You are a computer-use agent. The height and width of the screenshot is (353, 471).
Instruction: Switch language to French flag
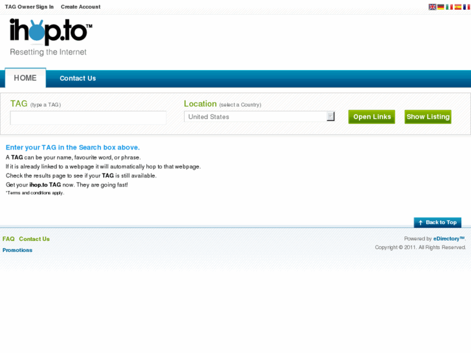click(466, 7)
